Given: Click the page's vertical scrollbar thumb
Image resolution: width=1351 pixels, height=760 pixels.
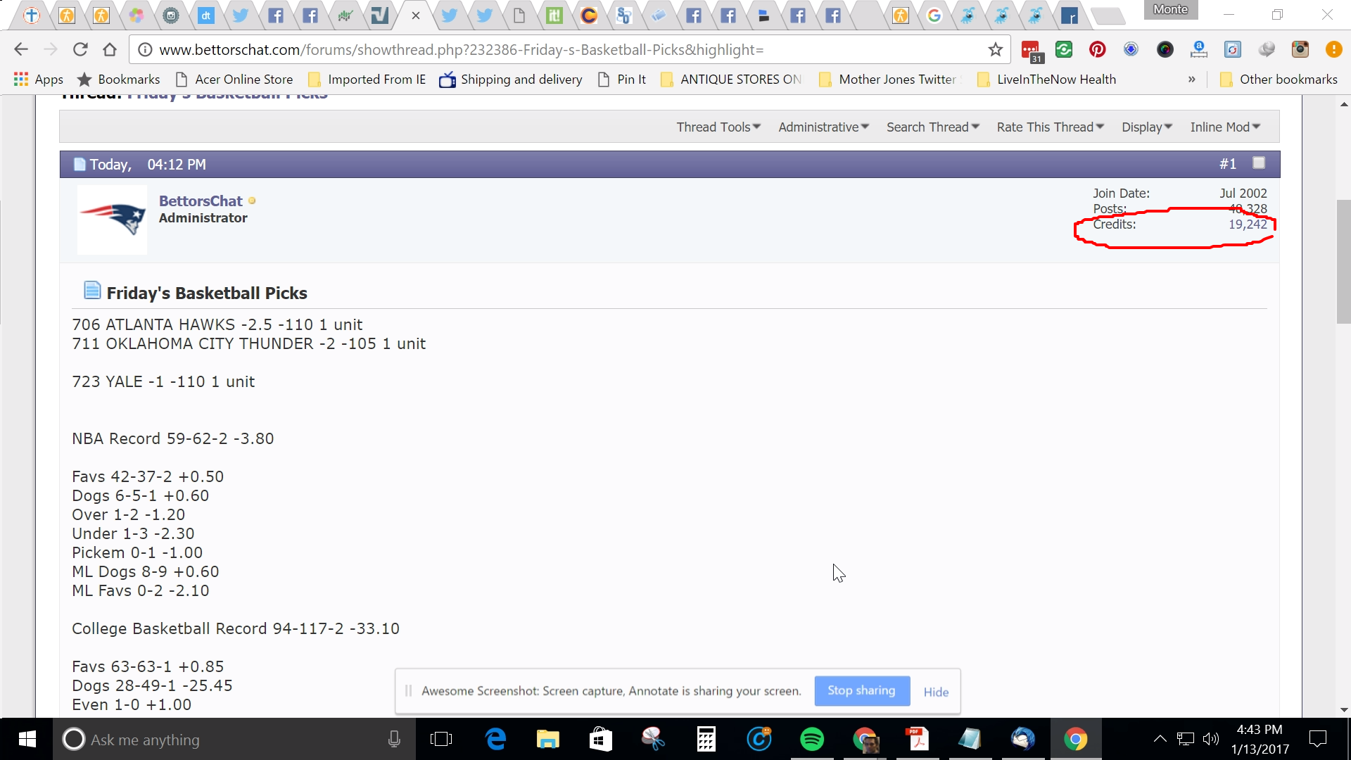Looking at the screenshot, I should 1343,260.
